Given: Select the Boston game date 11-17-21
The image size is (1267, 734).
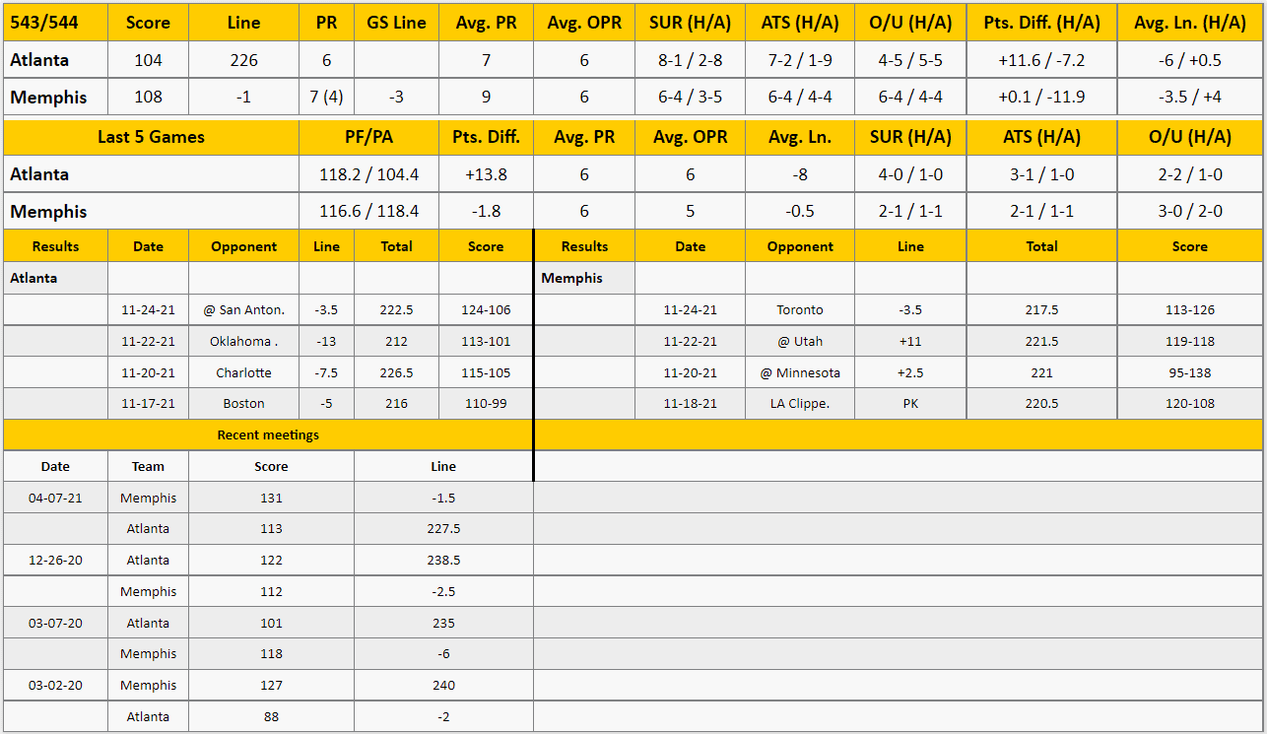Looking at the screenshot, I should (x=148, y=403).
